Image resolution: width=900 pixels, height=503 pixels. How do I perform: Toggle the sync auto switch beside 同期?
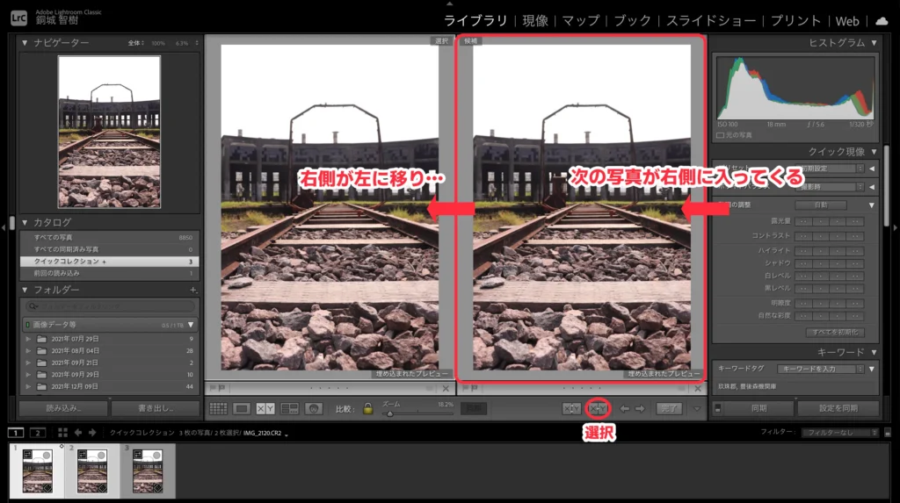pos(717,408)
